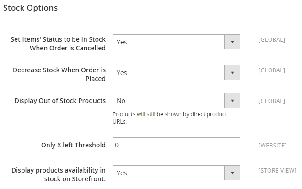Click arrow of Display Out of Stock dropdown

232,101
